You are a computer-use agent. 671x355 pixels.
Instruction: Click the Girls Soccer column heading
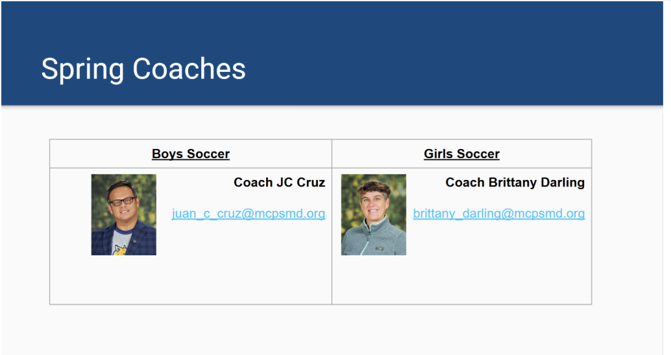[462, 154]
